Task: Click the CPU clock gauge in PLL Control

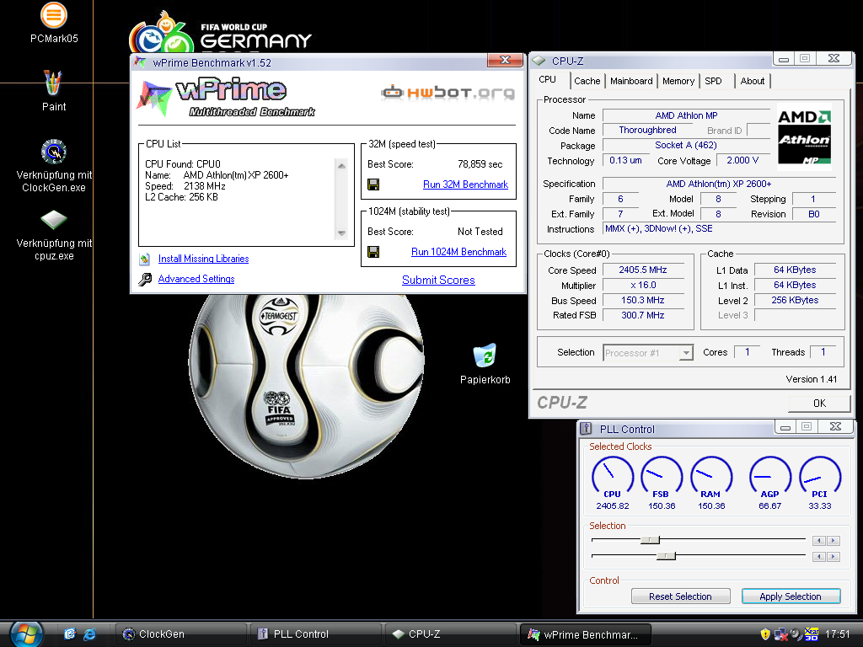Action: pyautogui.click(x=612, y=477)
